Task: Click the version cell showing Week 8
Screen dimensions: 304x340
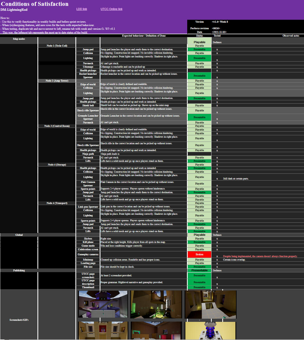Action: [x=220, y=22]
